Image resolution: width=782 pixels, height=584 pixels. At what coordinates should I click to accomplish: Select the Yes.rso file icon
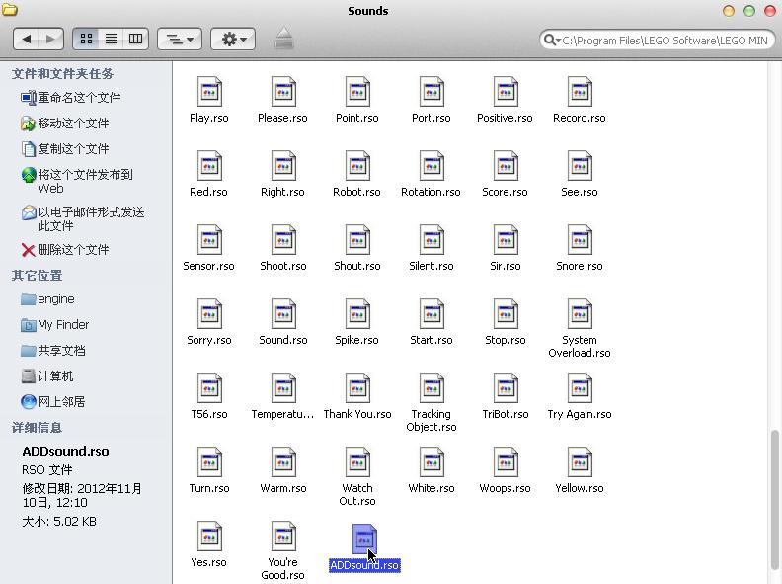tap(209, 537)
